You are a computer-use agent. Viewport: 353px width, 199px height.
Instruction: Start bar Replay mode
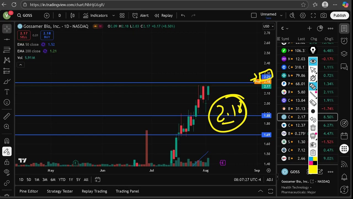[x=164, y=15]
